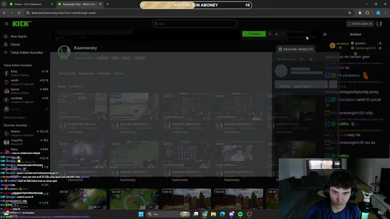Open the profile avatar menu at the top right
The width and height of the screenshot is (390, 219).
378,24
